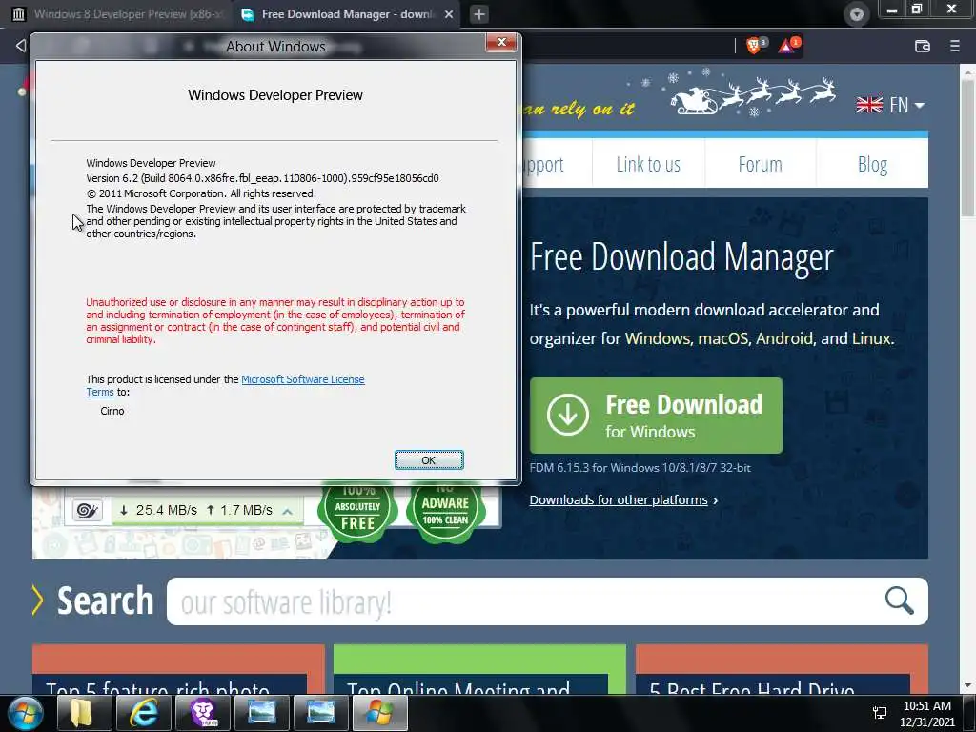Screen dimensions: 976x732
Task: Open File Explorer folder in taskbar
Action: [x=84, y=713]
